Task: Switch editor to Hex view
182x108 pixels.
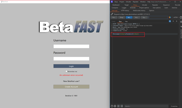Action: 126,21
